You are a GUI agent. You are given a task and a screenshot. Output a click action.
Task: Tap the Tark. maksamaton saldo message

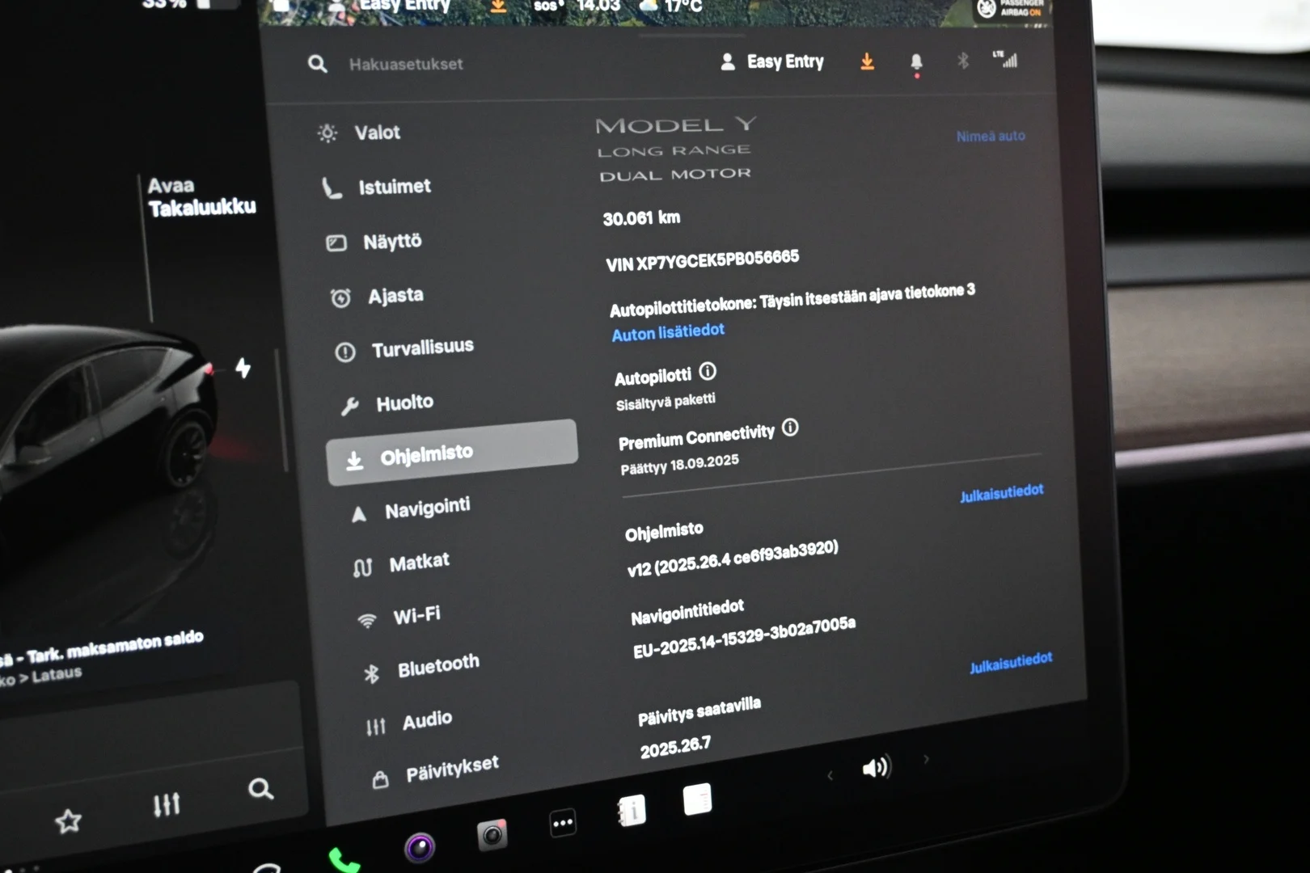click(102, 647)
